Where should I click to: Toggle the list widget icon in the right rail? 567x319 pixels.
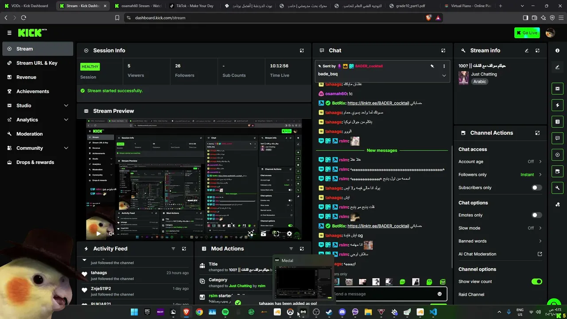pos(557,122)
